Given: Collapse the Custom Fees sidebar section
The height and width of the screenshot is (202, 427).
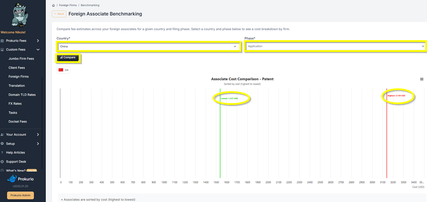Looking at the screenshot, I should (38, 50).
